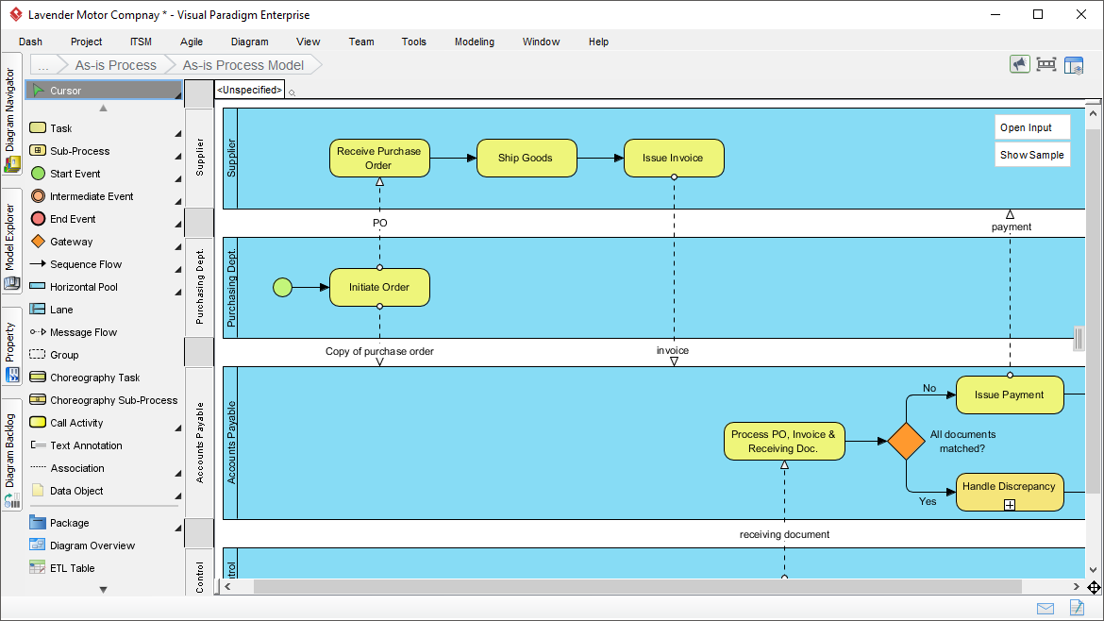
Task: Open the Property side tab
Action: pos(11,345)
